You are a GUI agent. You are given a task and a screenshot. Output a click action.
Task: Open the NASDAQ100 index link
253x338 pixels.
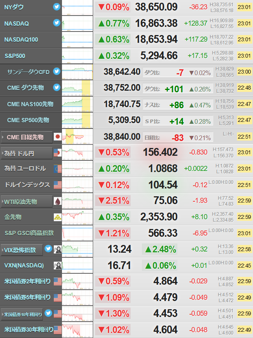coord(21,40)
